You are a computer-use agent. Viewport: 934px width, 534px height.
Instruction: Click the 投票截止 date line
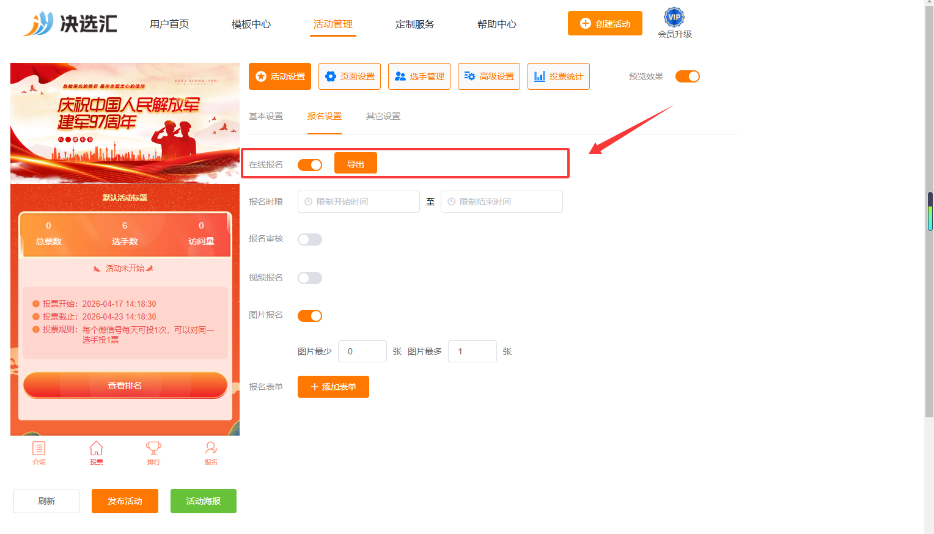coord(94,316)
